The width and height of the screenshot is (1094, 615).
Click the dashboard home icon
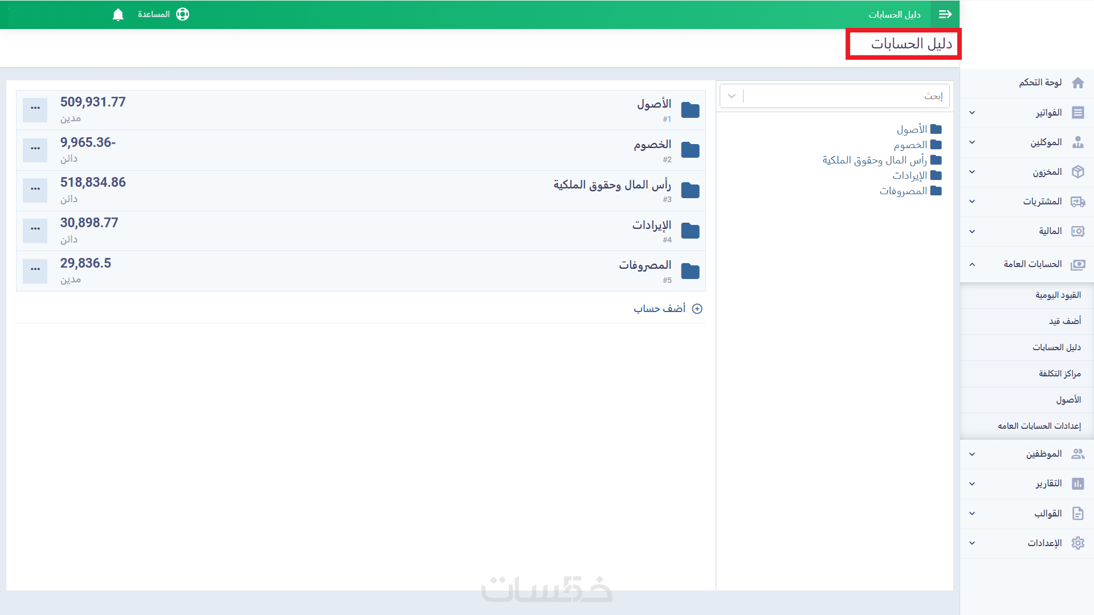[x=1077, y=83]
